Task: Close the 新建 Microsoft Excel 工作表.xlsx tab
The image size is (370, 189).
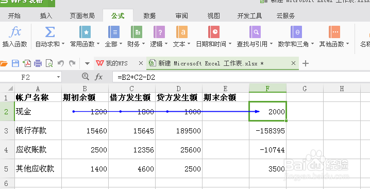Action: pyautogui.click(x=293, y=63)
